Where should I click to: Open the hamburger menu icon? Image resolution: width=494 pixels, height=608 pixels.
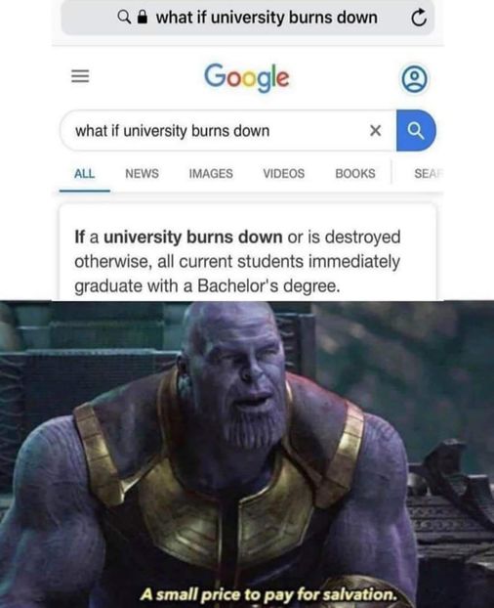tap(80, 76)
